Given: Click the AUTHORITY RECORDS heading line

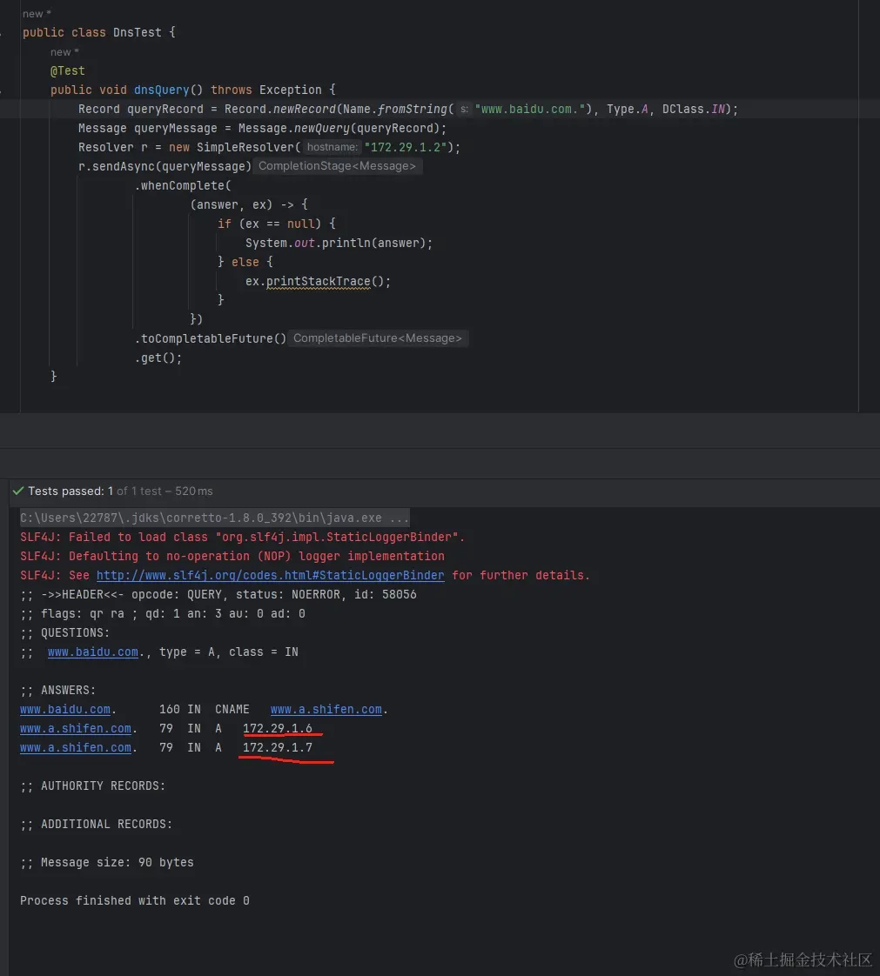Looking at the screenshot, I should click(x=93, y=785).
